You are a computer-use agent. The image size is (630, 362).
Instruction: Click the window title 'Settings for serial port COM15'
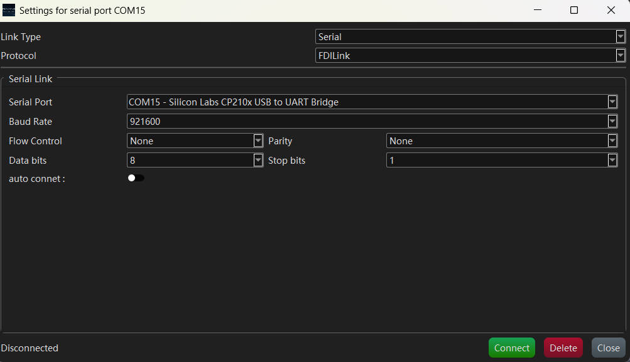tap(82, 11)
